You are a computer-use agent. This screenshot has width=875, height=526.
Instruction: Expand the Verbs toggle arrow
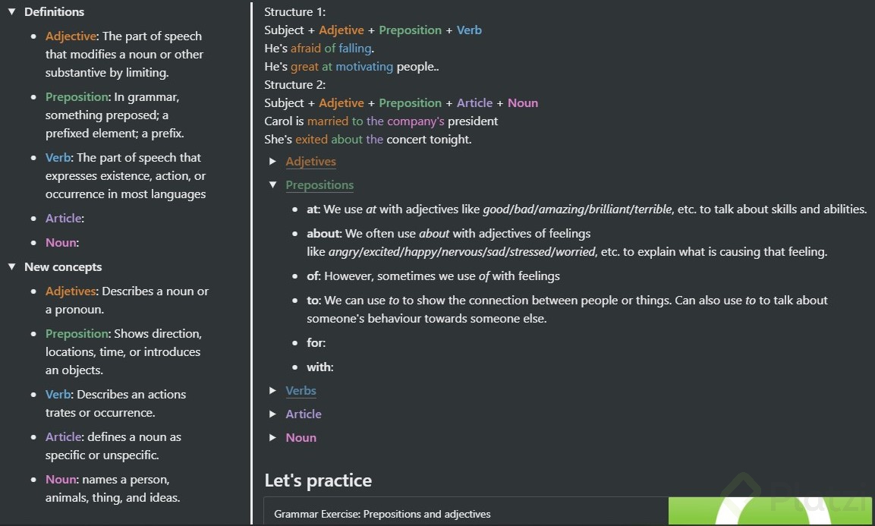[x=273, y=391]
